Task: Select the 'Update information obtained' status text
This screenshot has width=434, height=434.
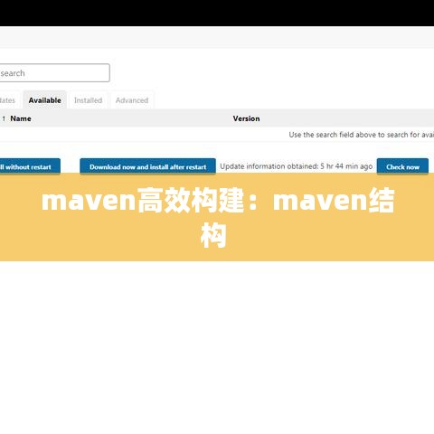Action: pos(297,166)
